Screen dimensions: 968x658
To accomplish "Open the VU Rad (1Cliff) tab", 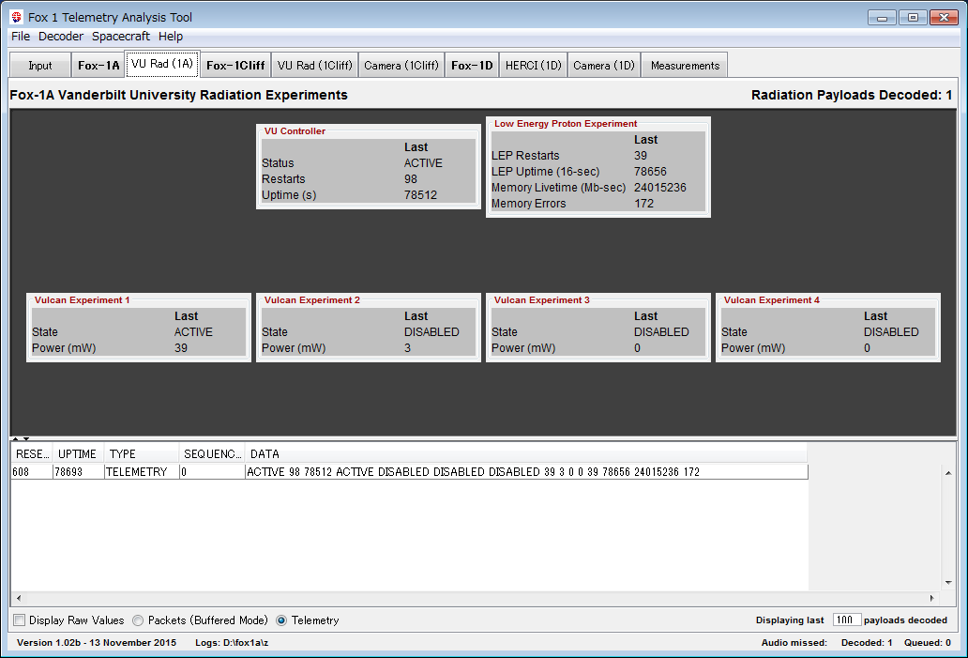I will coord(315,66).
